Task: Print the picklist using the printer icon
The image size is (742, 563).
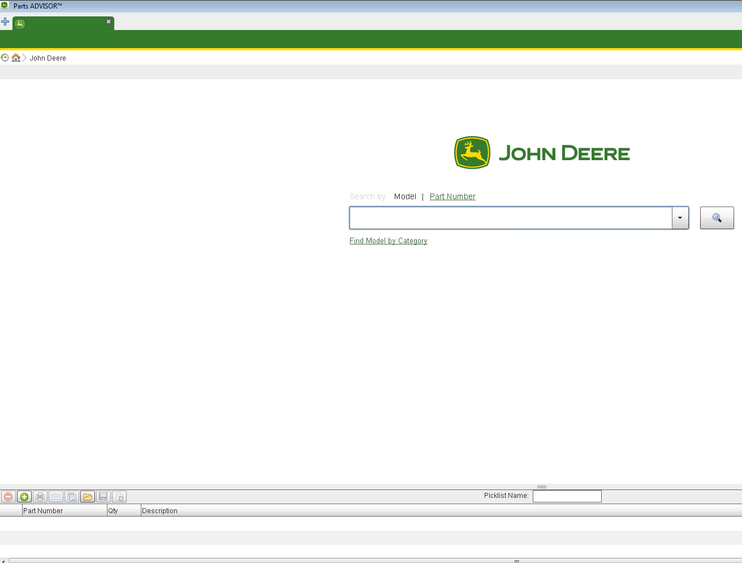Action: 40,496
